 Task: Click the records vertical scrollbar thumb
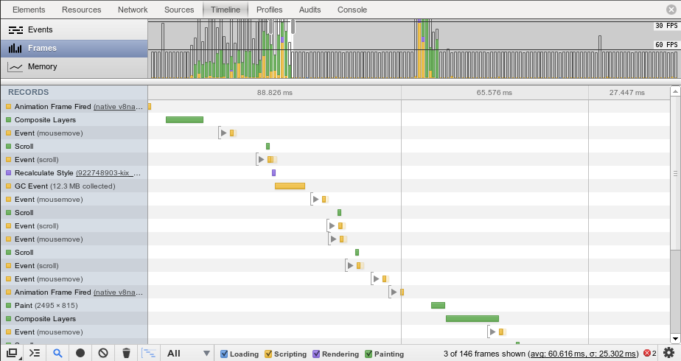(x=675, y=174)
